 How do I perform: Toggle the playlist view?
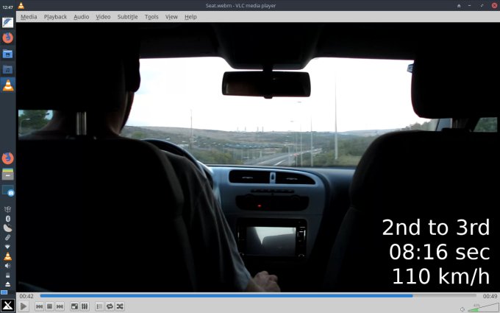[99, 306]
